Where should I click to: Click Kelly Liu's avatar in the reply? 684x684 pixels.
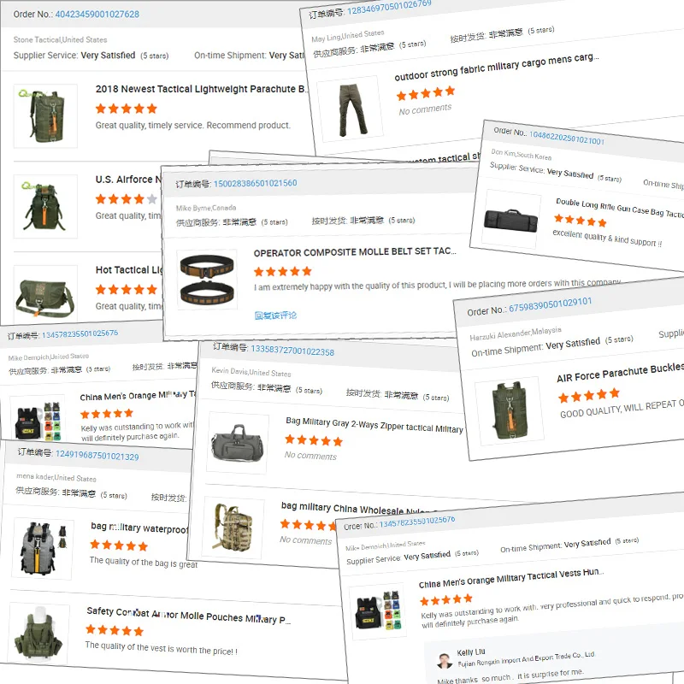pos(444,660)
